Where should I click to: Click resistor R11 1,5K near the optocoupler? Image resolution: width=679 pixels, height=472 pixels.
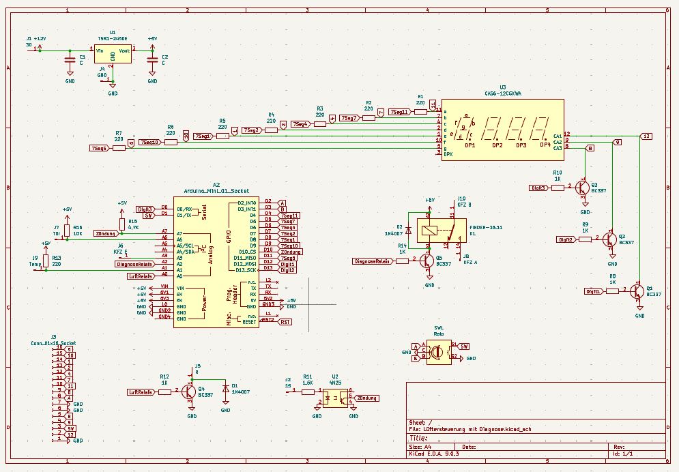tap(308, 391)
